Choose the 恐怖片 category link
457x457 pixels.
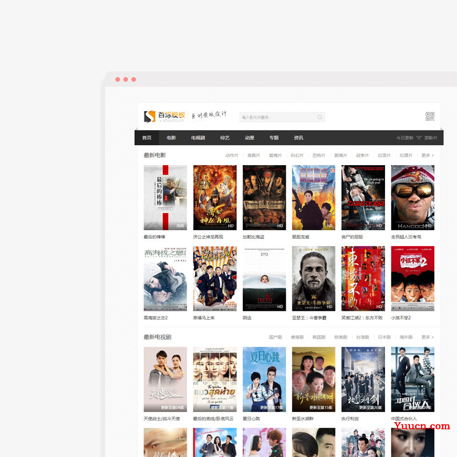(x=319, y=155)
